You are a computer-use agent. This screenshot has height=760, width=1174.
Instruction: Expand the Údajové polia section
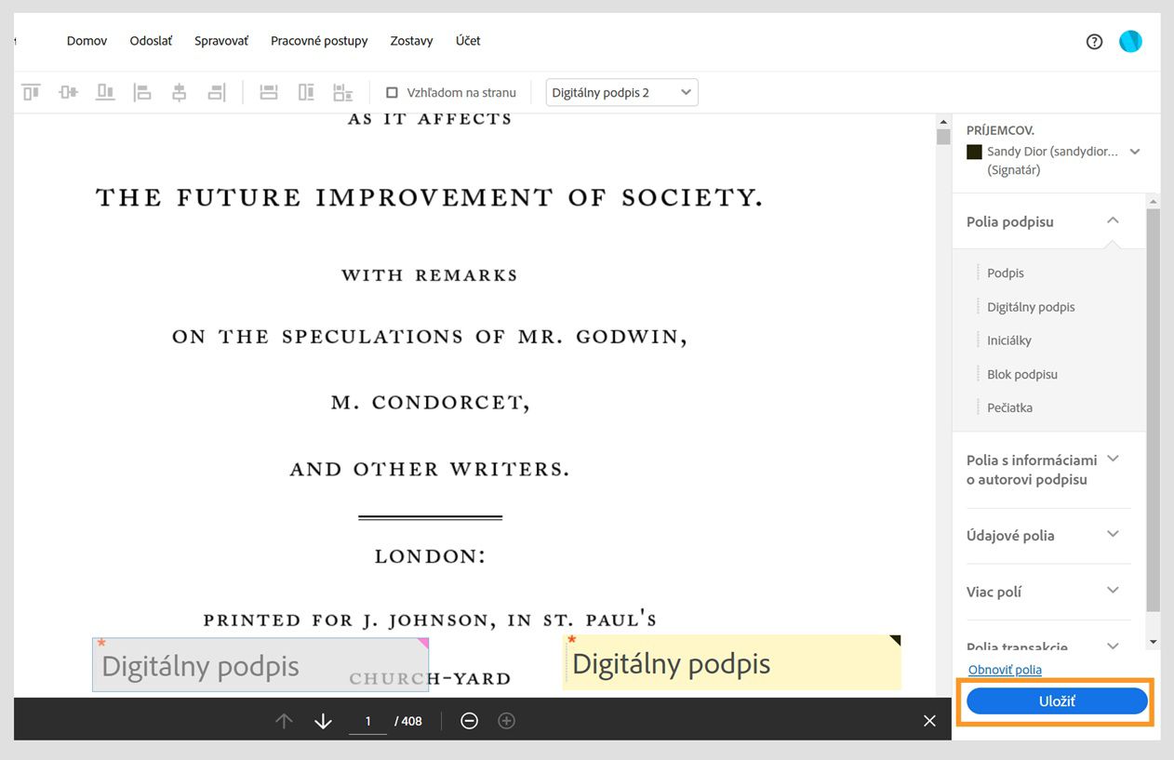pyautogui.click(x=1114, y=534)
